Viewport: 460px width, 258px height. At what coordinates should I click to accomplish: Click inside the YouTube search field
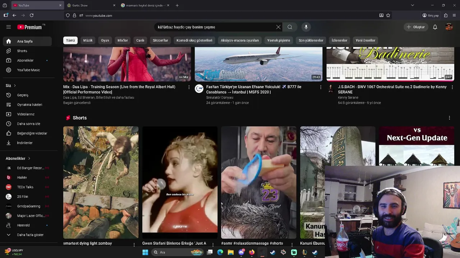pyautogui.click(x=216, y=27)
